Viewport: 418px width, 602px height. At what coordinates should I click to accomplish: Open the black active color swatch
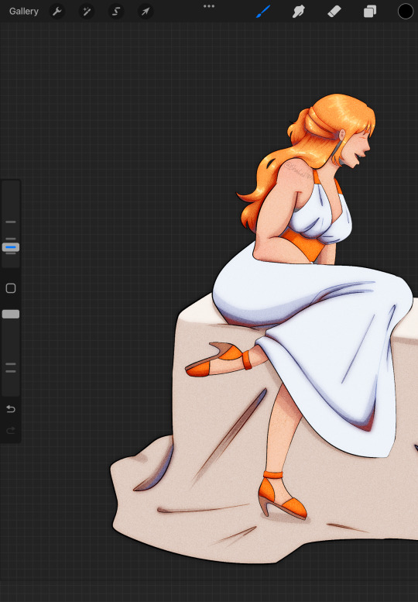point(406,12)
